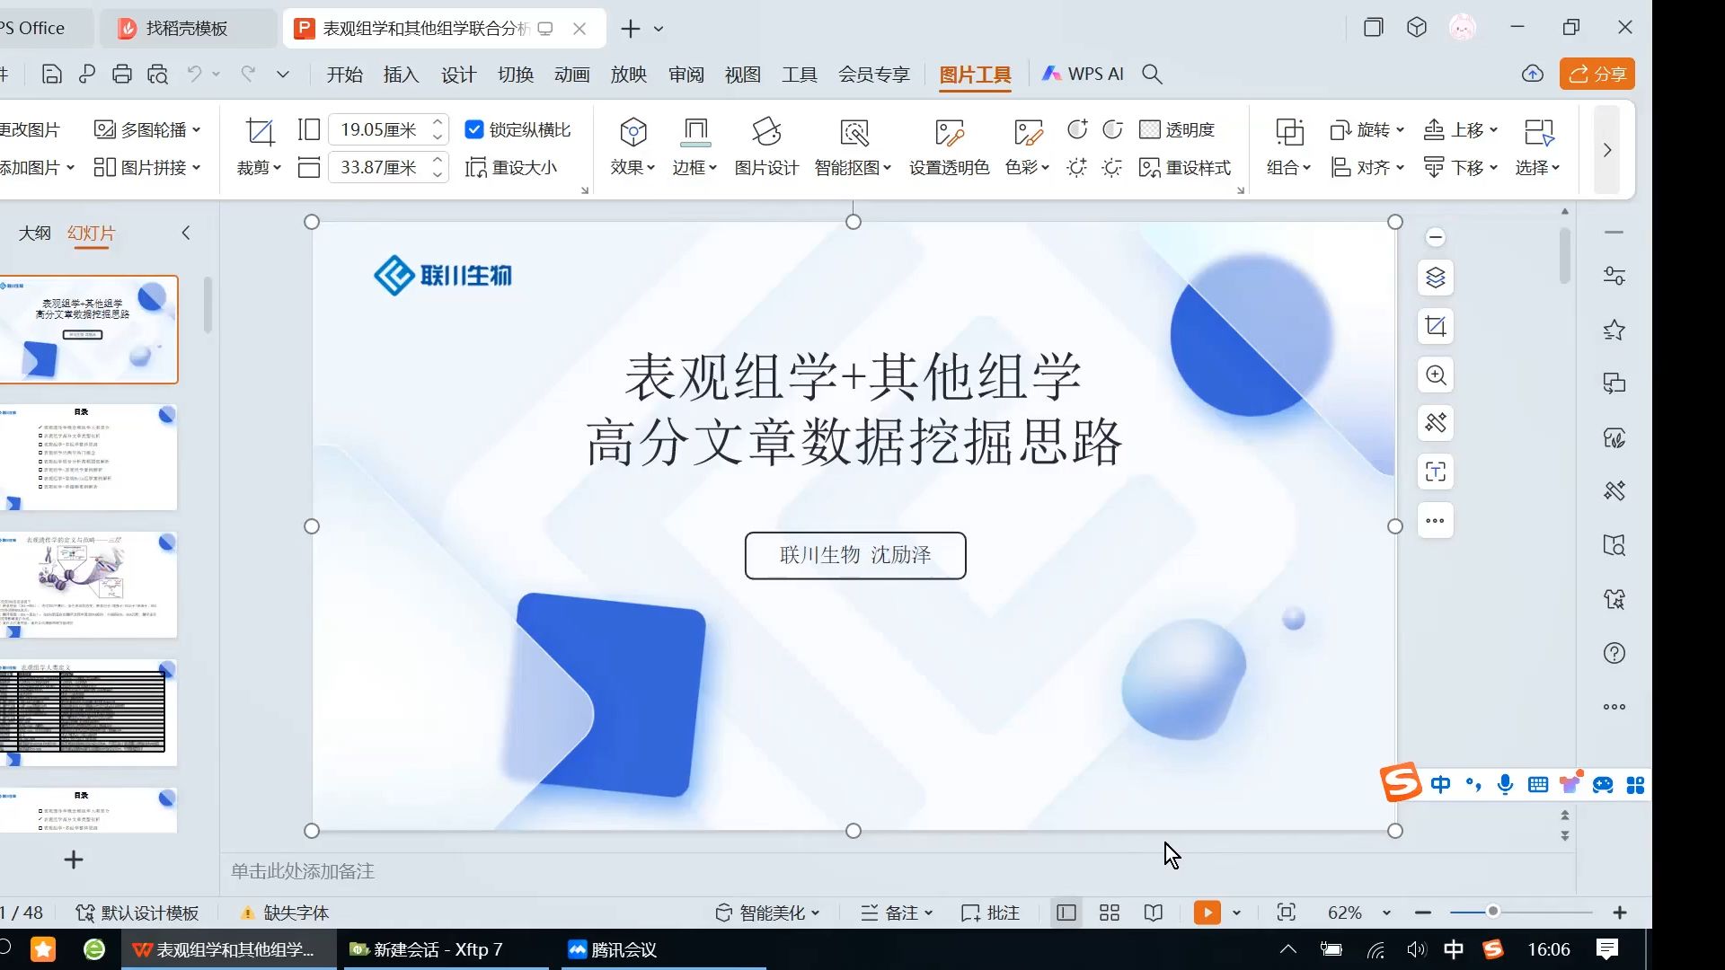Click the 智能抠图 (Smart Cutout) icon

(852, 130)
